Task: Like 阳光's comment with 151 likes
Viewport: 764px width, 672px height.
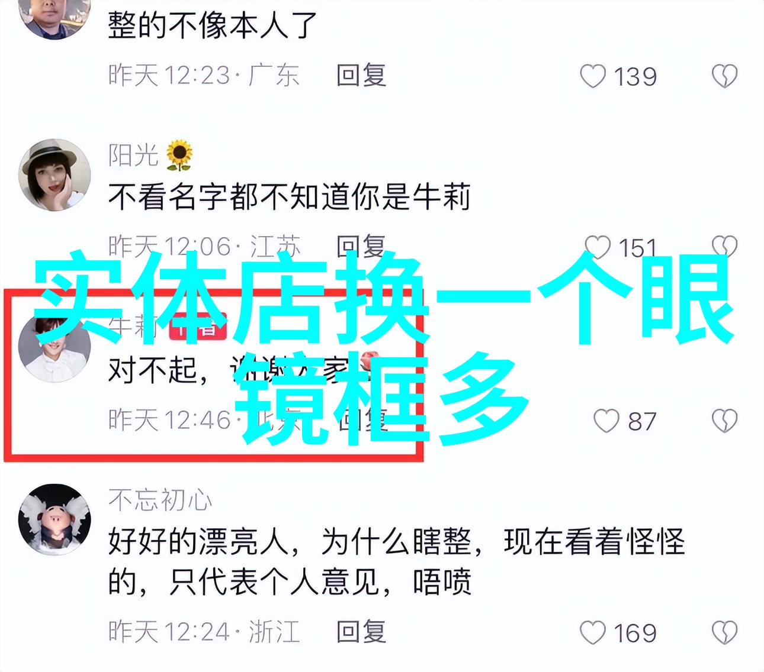Action: [x=597, y=247]
